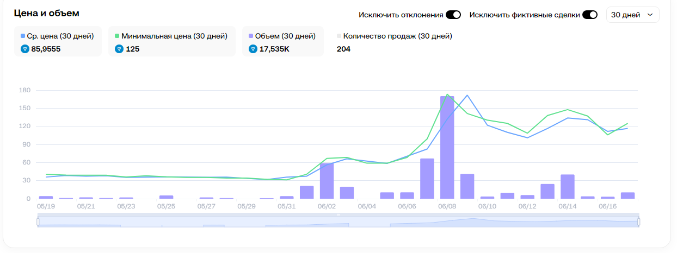The height and width of the screenshot is (253, 677).
Task: Click the 180 y-axis label
Action: tap(24, 90)
